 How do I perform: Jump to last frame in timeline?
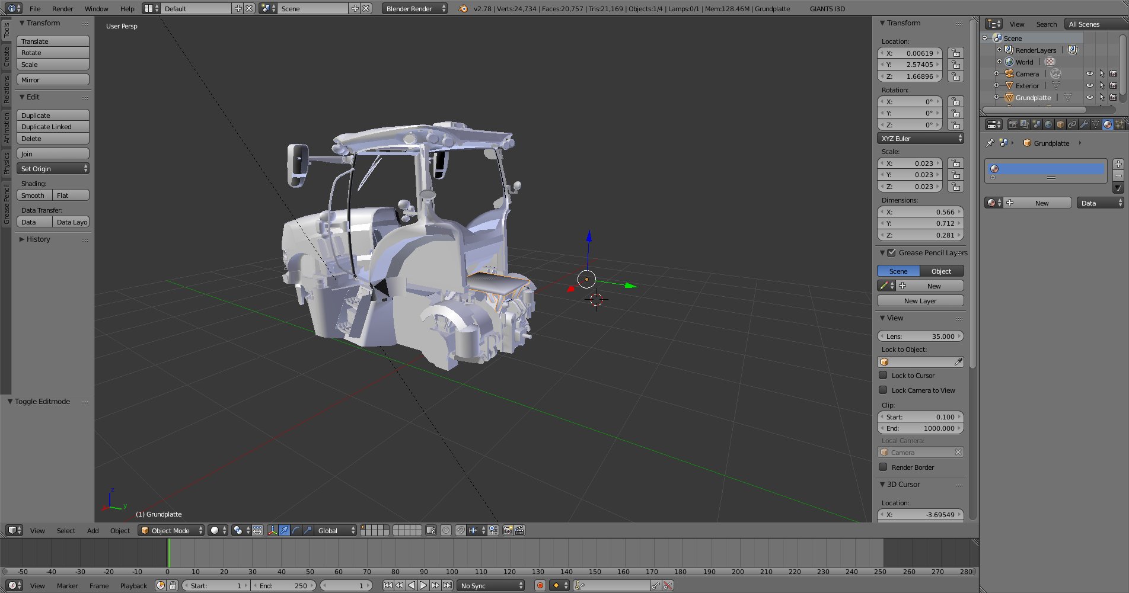click(448, 585)
